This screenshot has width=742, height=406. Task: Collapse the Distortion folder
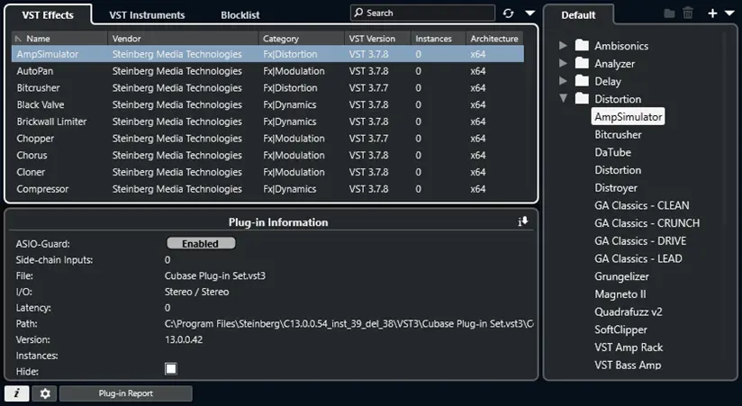click(563, 98)
